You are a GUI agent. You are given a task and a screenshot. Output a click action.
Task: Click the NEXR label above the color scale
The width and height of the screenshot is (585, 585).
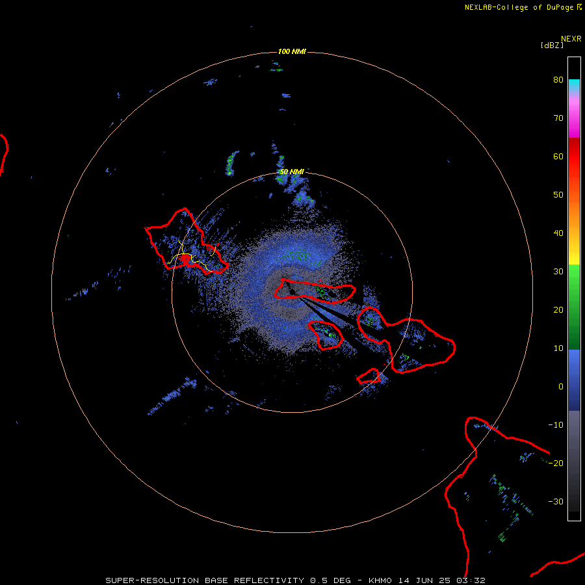[571, 39]
